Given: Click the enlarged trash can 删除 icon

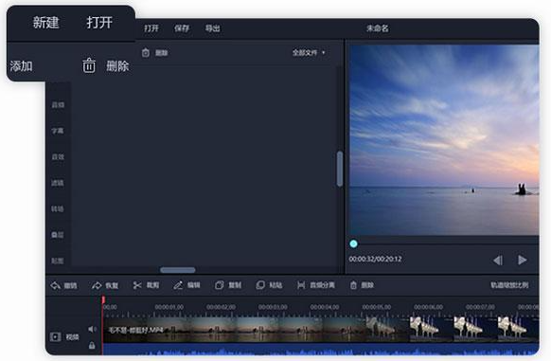Looking at the screenshot, I should (89, 65).
